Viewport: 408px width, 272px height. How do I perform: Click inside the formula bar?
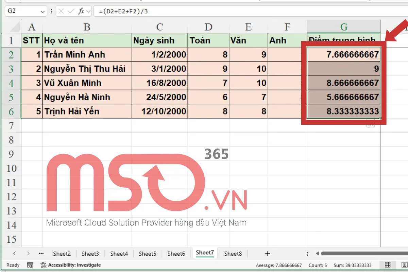click(153, 11)
